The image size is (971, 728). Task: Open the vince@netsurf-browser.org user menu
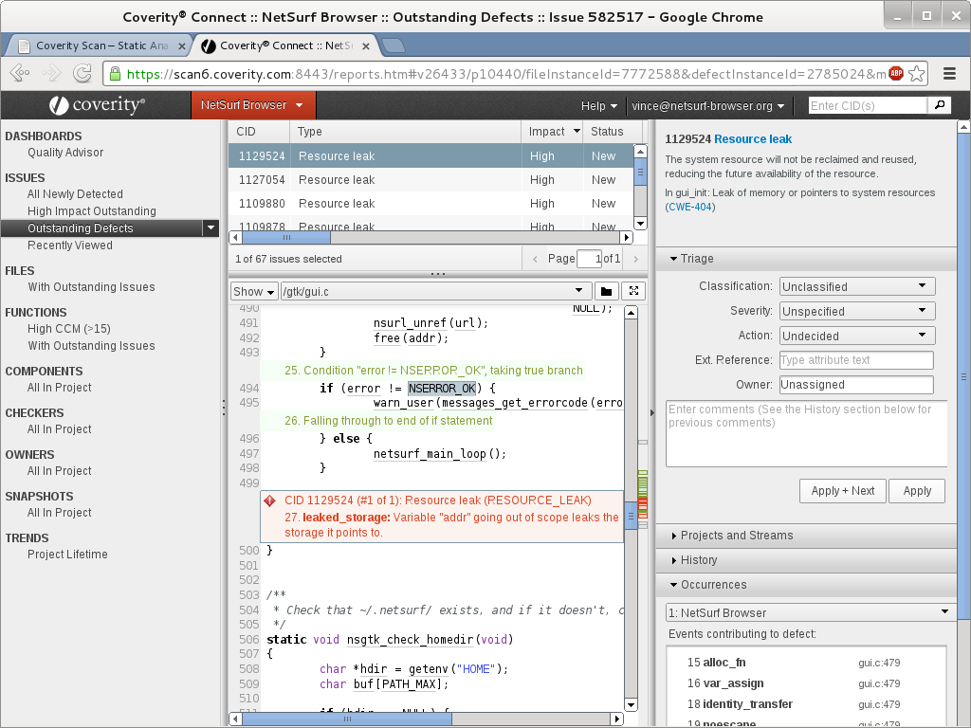(x=707, y=106)
